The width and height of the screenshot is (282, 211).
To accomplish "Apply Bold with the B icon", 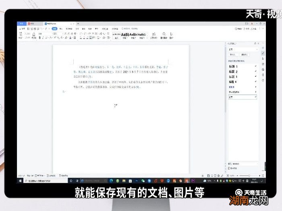I will tap(40, 38).
